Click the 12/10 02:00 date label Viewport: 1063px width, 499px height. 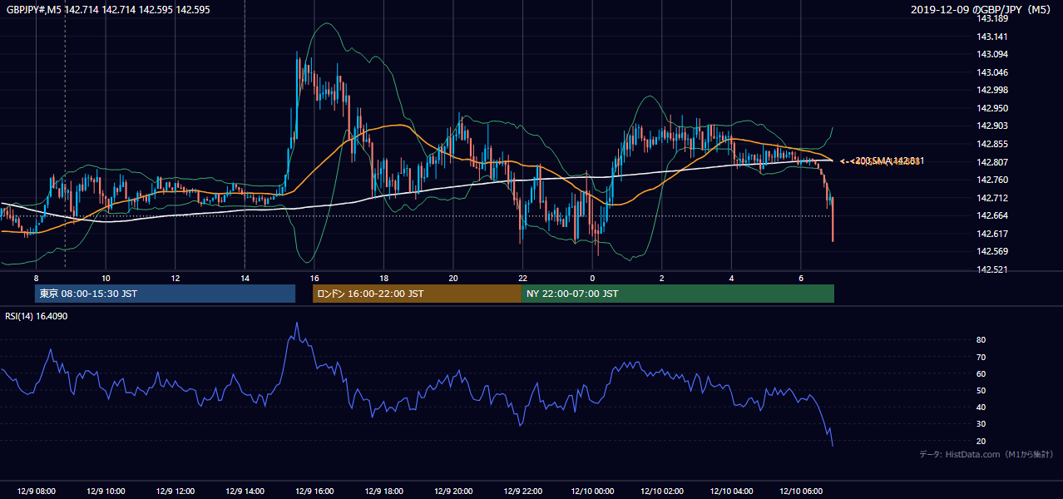click(x=662, y=491)
